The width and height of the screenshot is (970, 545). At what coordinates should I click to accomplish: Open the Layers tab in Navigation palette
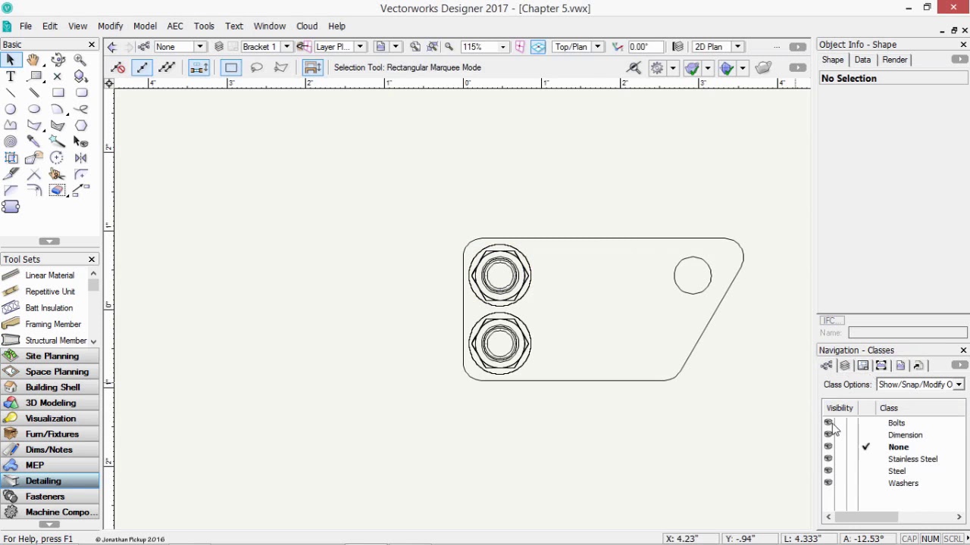(x=845, y=366)
